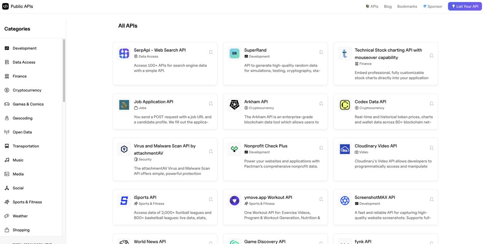The width and height of the screenshot is (484, 244).
Task: Click the ScreenshotMAX API logo
Action: (x=345, y=201)
